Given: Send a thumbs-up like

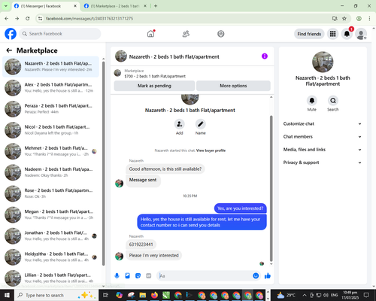Looking at the screenshot, I should click(268, 276).
